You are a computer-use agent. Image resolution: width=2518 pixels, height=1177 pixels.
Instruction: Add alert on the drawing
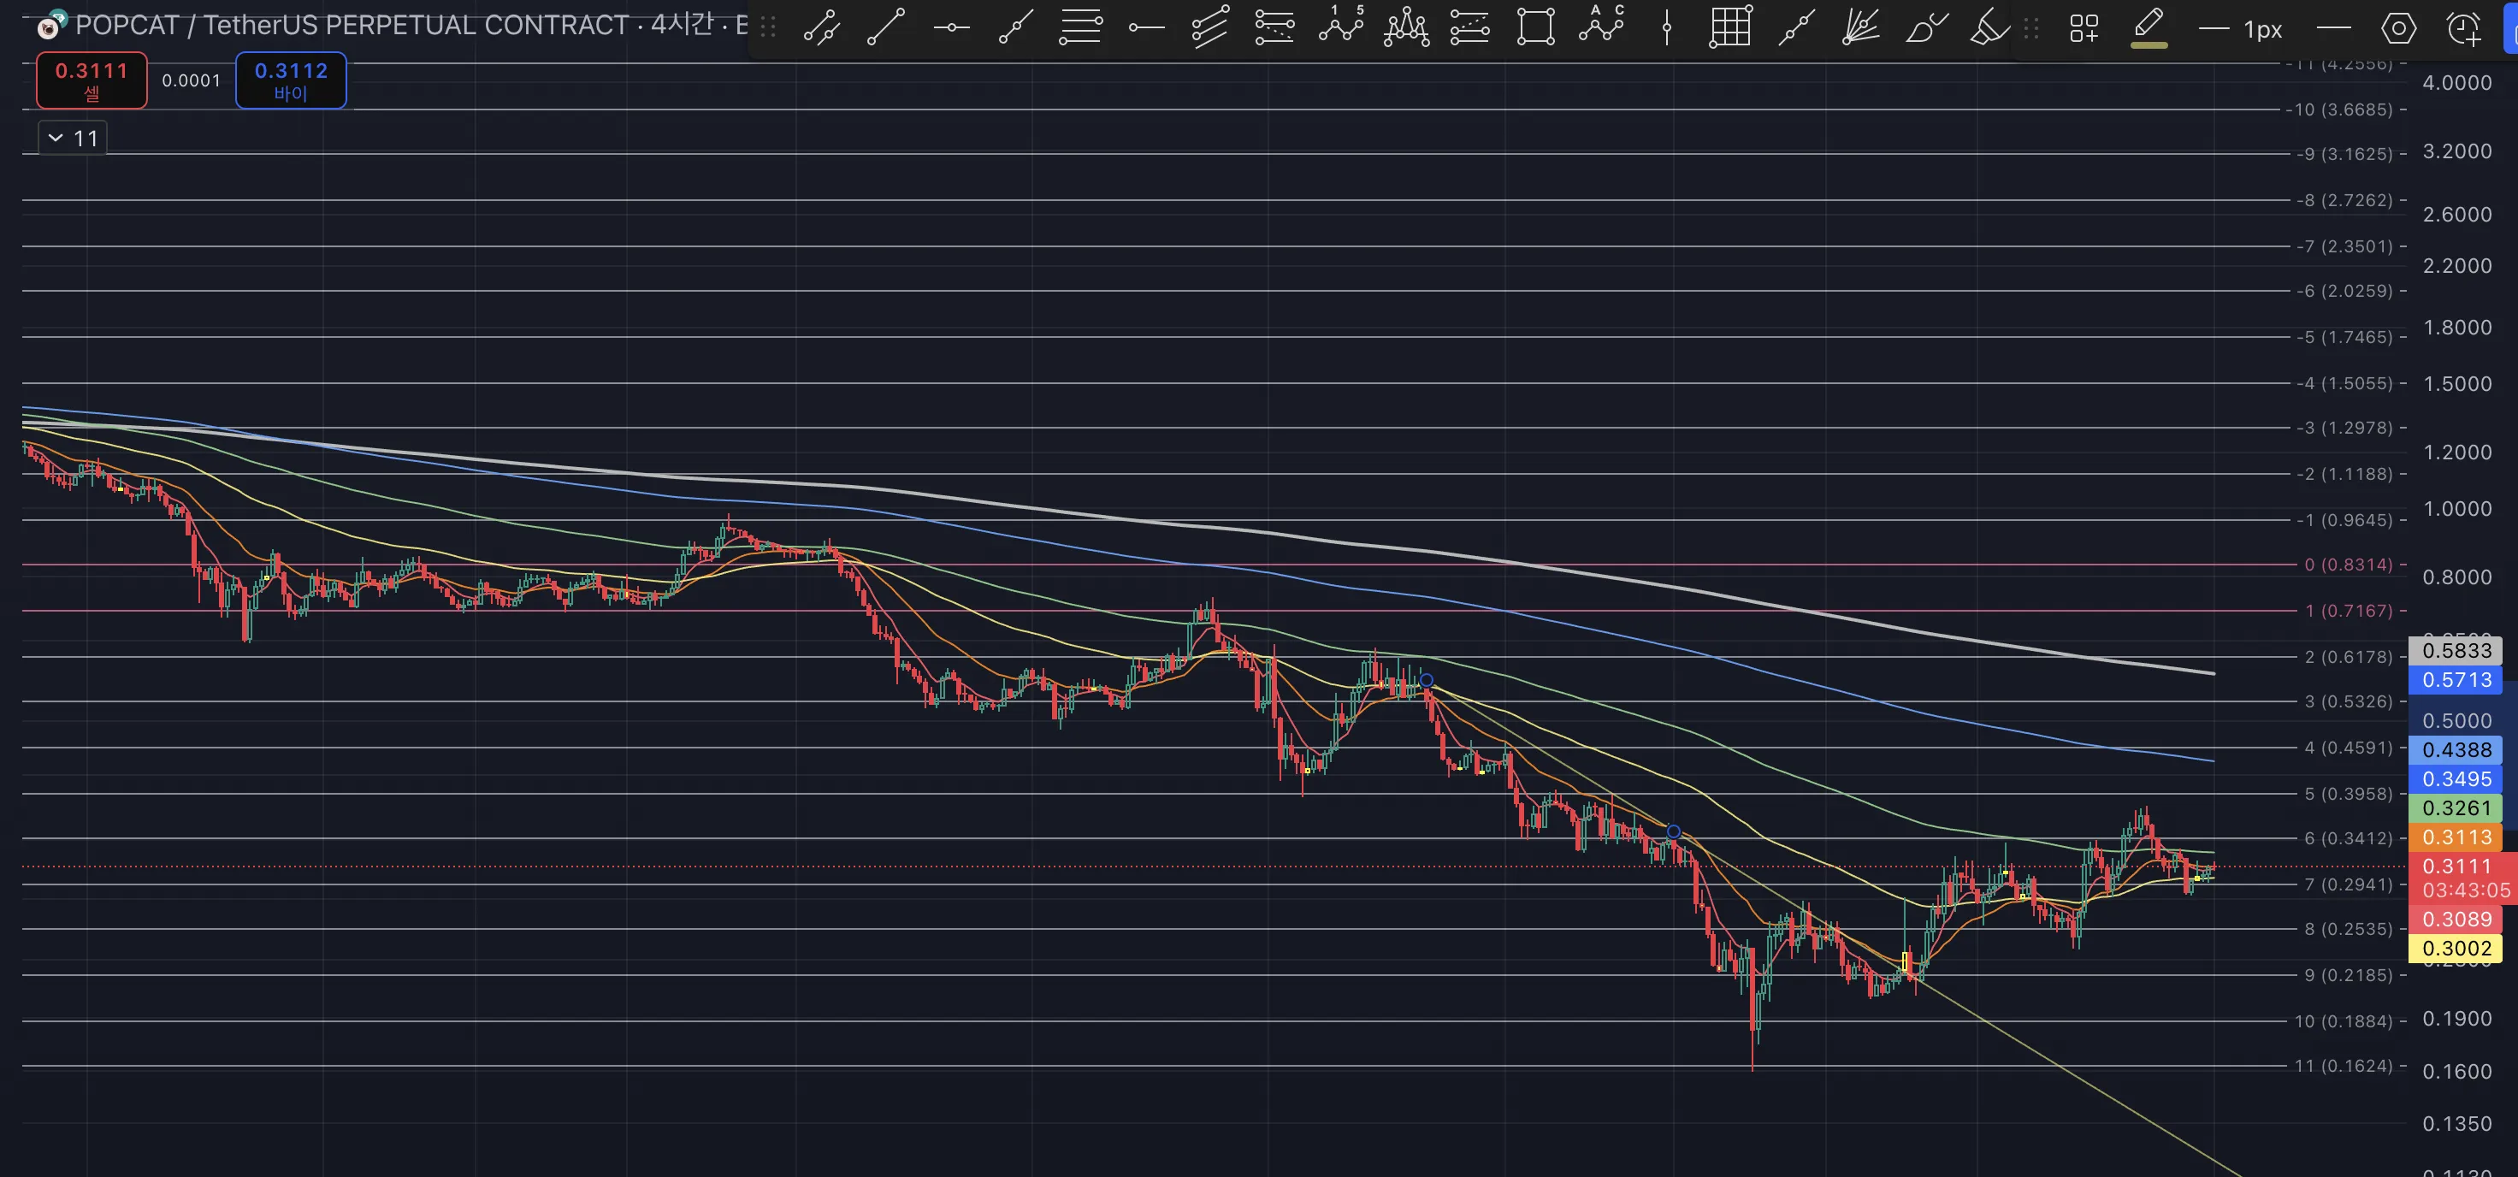pyautogui.click(x=2463, y=29)
